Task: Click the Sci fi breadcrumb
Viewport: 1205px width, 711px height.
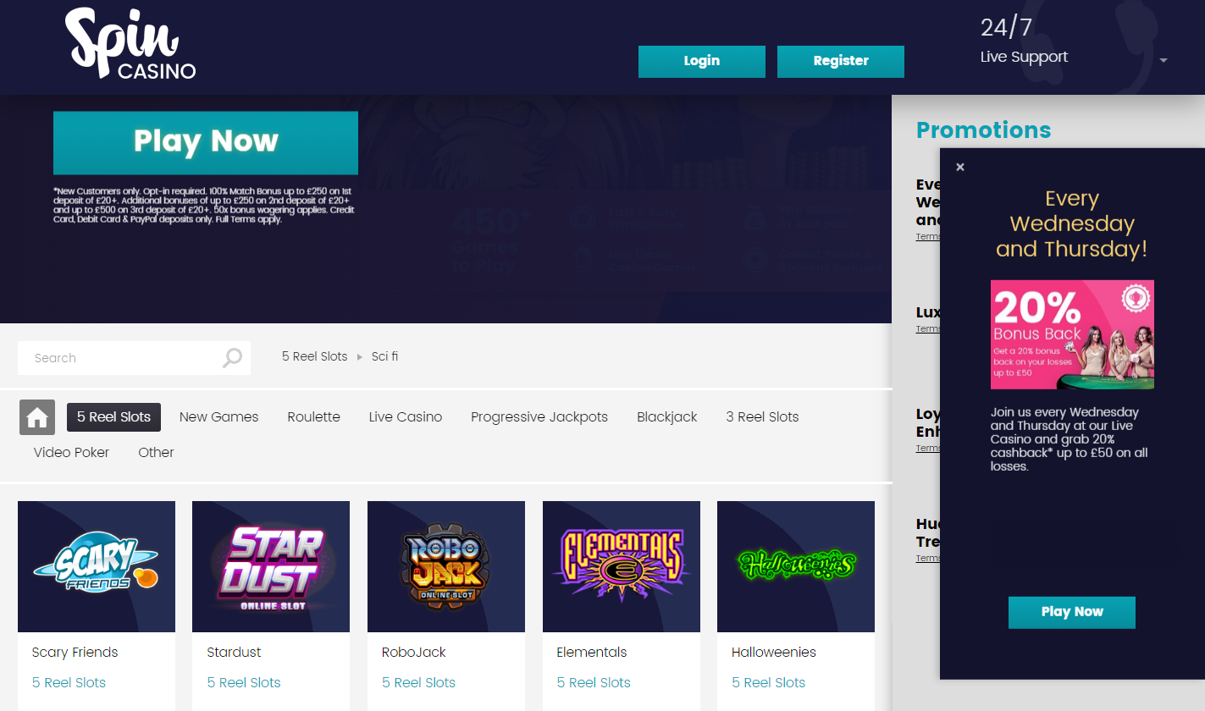Action: click(385, 356)
